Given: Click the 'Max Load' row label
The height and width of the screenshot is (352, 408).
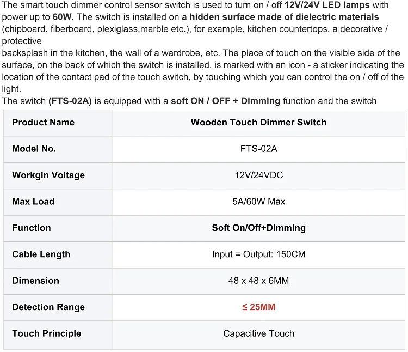Looking at the screenshot, I should (x=33, y=202).
